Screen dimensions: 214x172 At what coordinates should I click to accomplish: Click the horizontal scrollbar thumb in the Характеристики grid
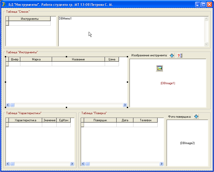coord(12,164)
